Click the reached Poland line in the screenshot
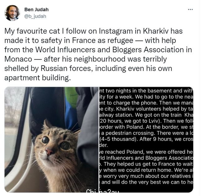The height and width of the screenshot is (196, 205). (146, 152)
